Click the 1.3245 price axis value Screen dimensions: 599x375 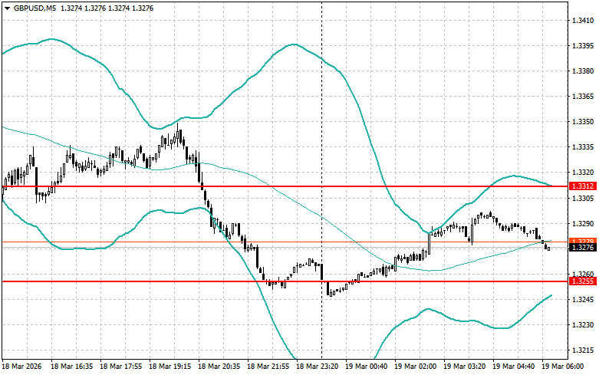(x=583, y=299)
